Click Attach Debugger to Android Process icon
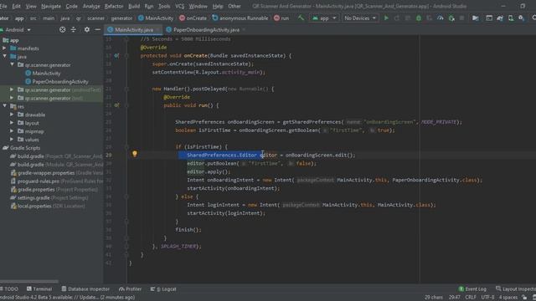The height and width of the screenshot is (301, 536). 451,18
